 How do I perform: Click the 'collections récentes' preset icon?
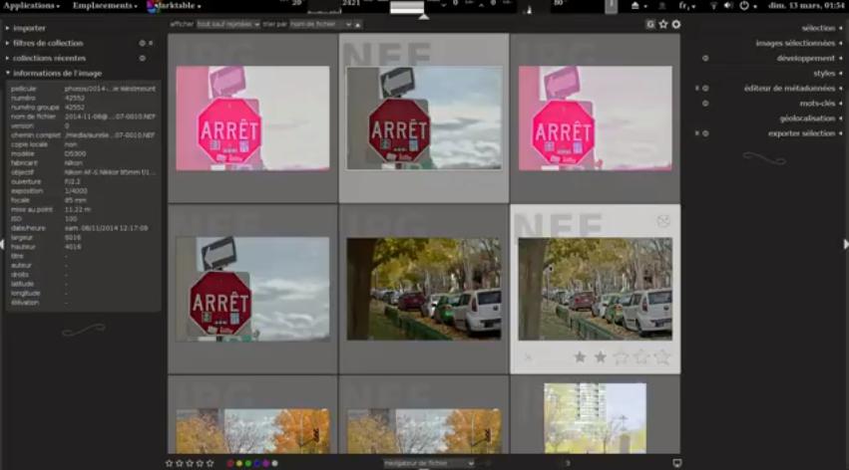[x=143, y=59]
